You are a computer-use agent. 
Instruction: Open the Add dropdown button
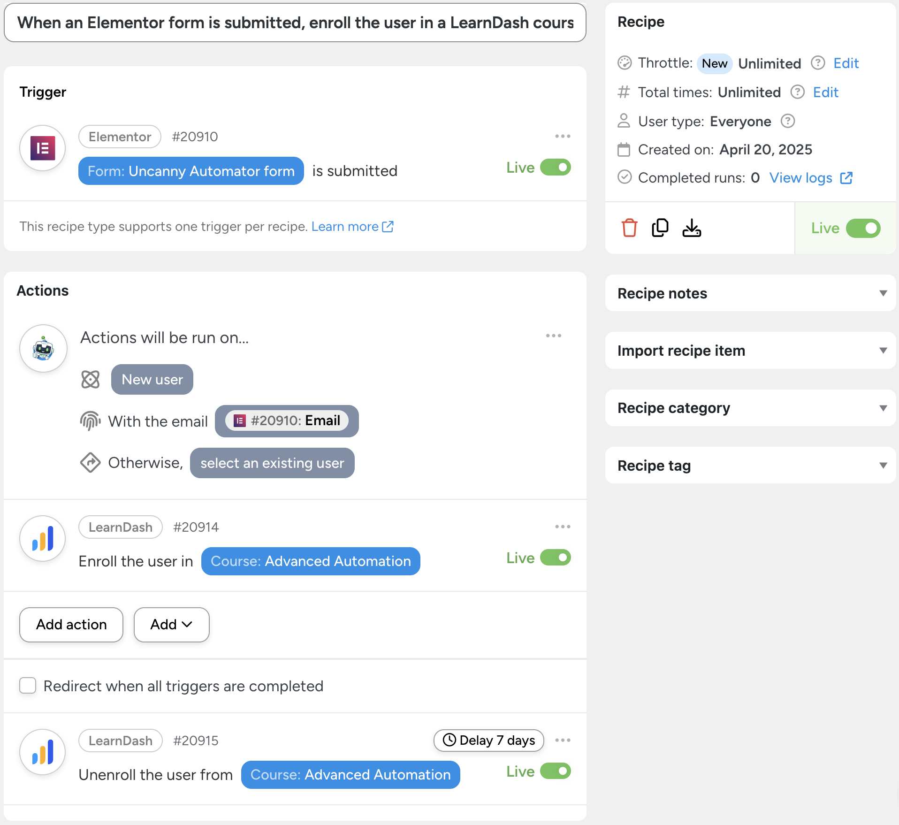click(x=171, y=625)
